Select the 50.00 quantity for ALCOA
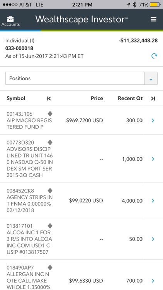This screenshot has height=290, width=163. coord(136,239)
